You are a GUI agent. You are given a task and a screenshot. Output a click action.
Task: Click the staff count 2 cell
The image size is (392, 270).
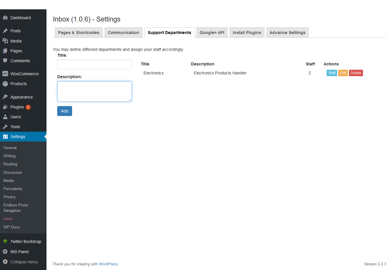click(310, 73)
